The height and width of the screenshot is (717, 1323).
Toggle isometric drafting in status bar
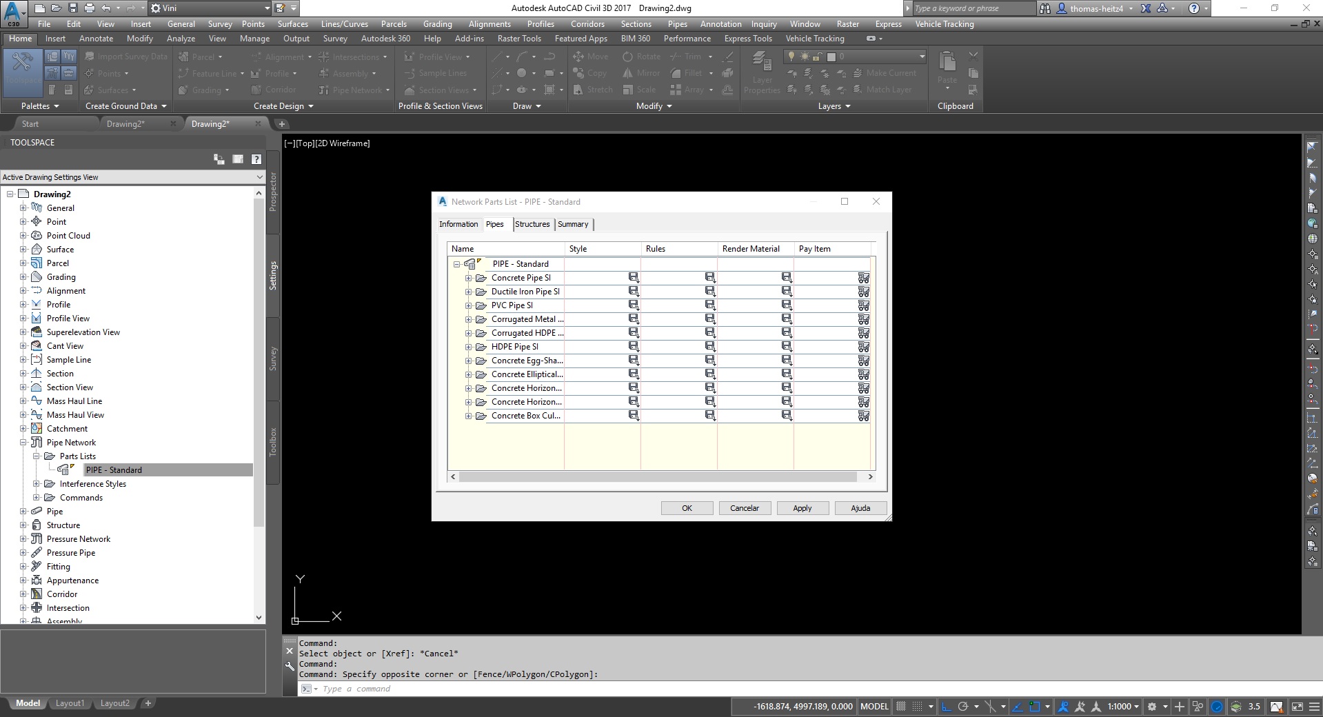click(x=990, y=707)
